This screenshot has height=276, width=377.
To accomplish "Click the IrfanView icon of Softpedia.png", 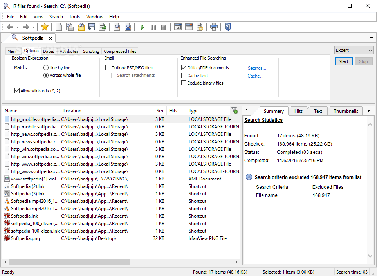I will [x=7, y=238].
